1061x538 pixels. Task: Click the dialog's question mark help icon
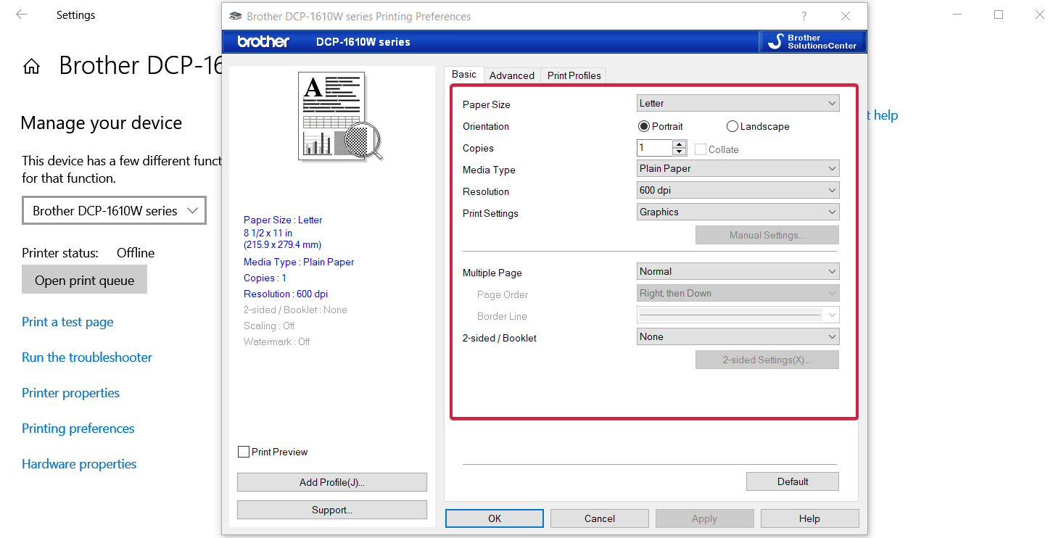click(x=804, y=16)
